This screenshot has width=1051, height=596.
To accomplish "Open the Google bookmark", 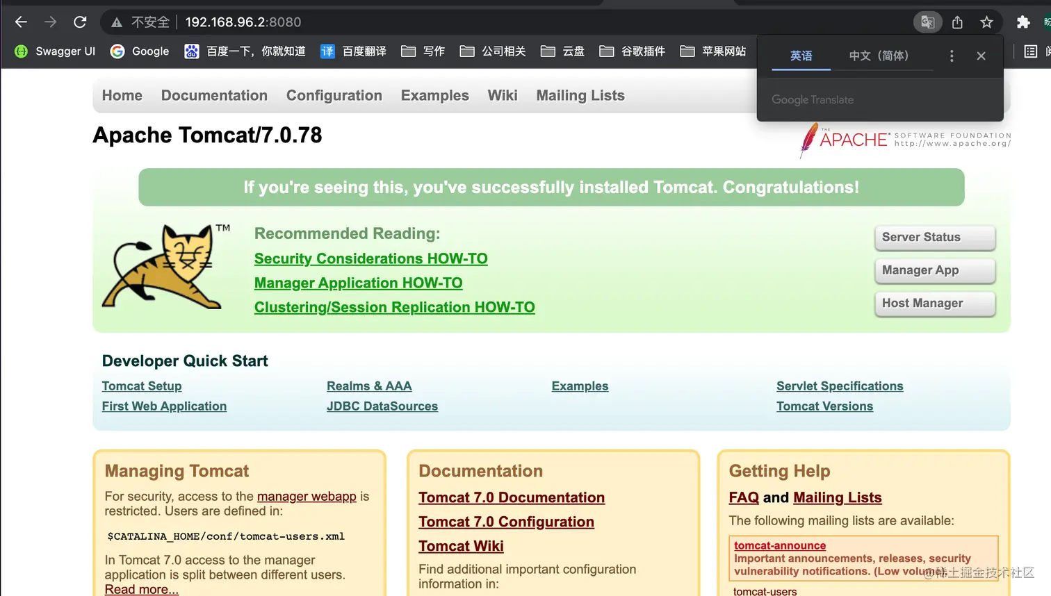I will tap(140, 51).
